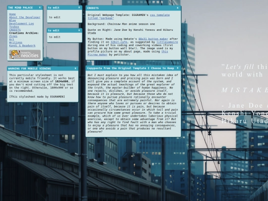Click 'Quote on Right: Jane Doe' line
This screenshot has height=201, width=268.
(130, 31)
